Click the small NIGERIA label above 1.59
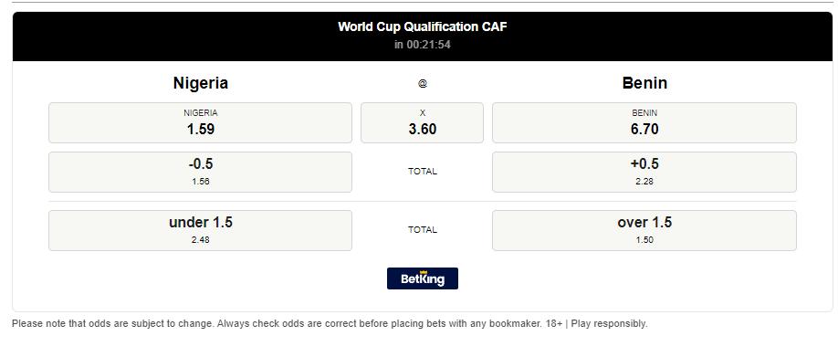The image size is (838, 357). pyautogui.click(x=201, y=113)
